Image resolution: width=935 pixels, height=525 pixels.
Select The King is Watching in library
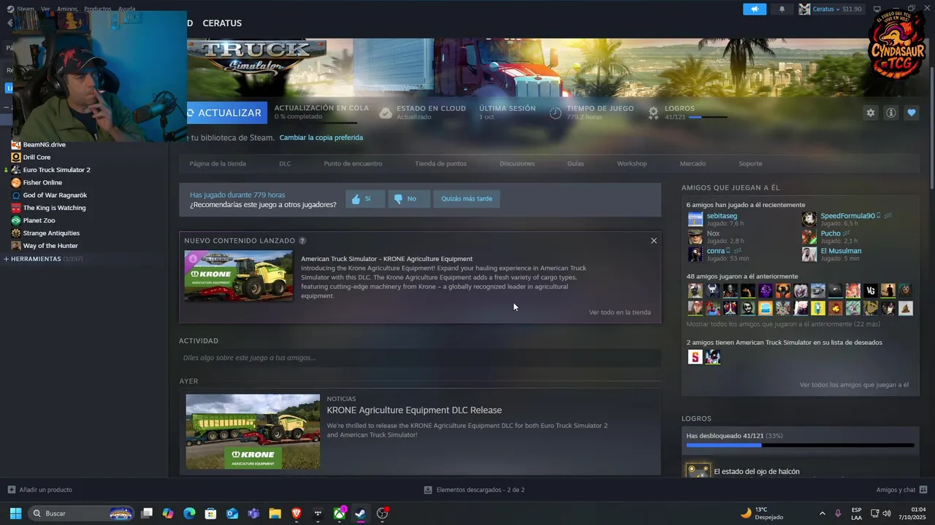[x=54, y=208]
